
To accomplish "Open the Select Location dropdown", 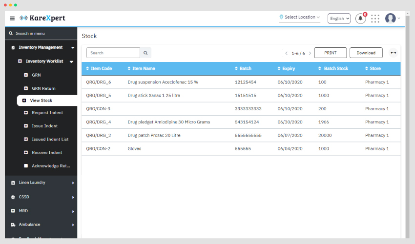I will 300,17.
